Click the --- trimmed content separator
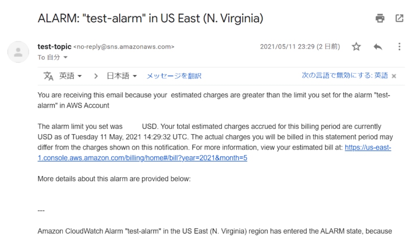This screenshot has height=237, width=415. (41, 211)
